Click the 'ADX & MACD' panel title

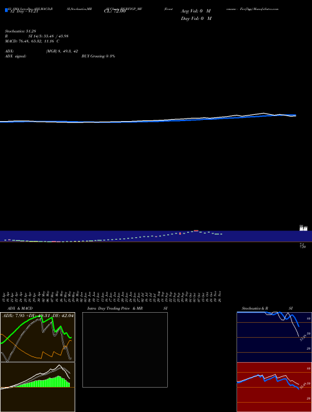(20, 308)
